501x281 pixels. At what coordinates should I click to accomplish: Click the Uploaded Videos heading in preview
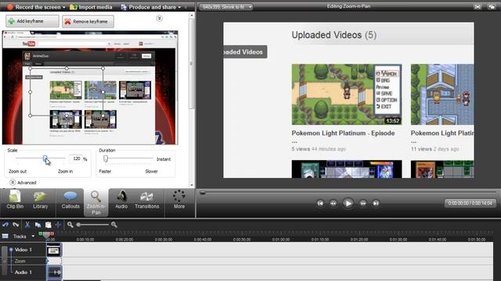pyautogui.click(x=334, y=34)
